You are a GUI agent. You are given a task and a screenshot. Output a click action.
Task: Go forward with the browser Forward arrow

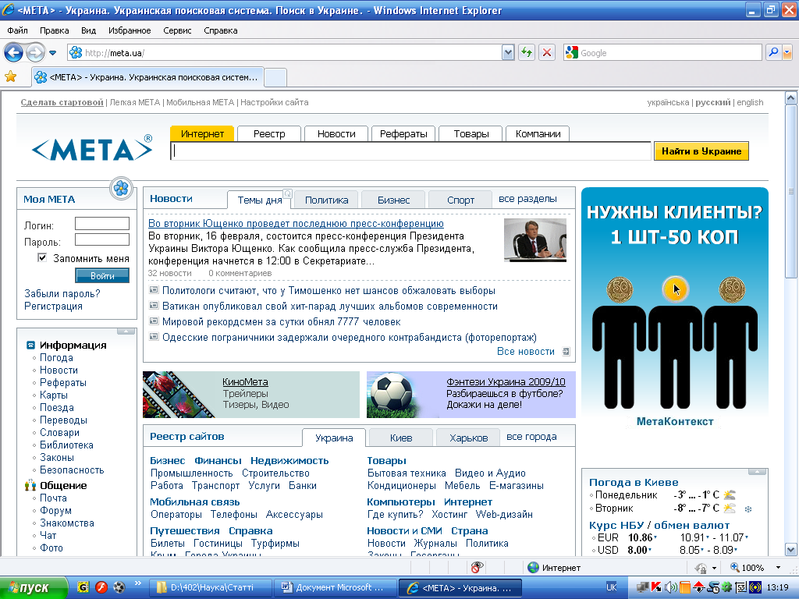[35, 52]
